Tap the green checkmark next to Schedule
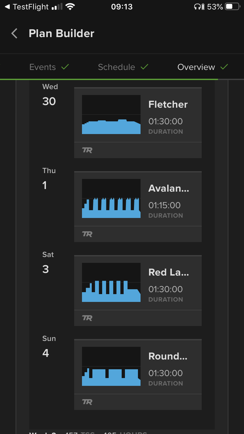244x434 pixels. 144,67
